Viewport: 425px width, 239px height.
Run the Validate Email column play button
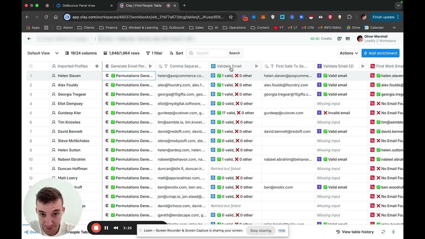click(x=256, y=66)
